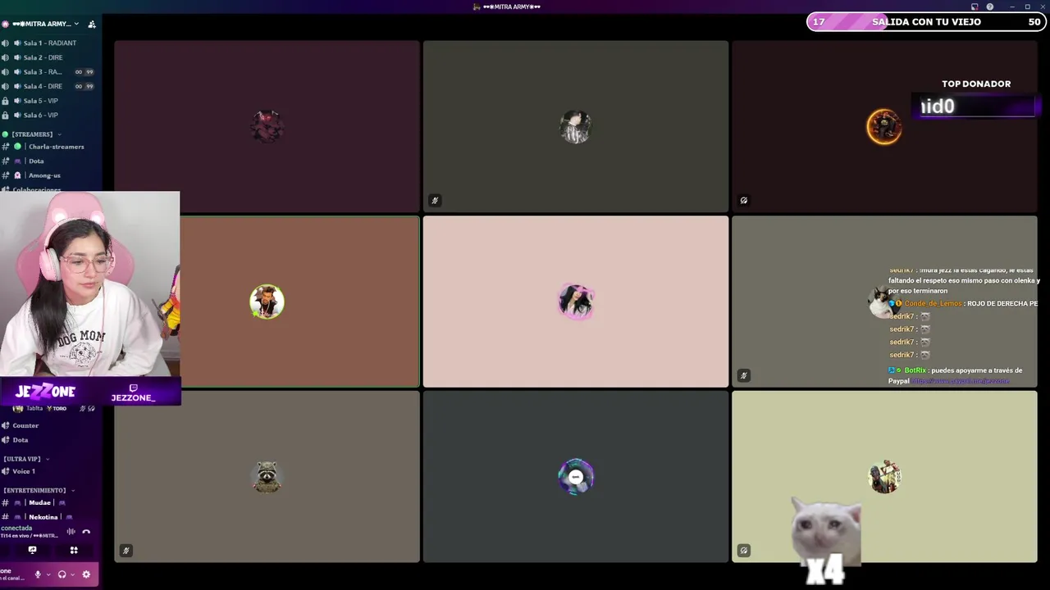This screenshot has height=590, width=1050.
Task: Click the Tabita user in the voice channel
Action: 34,408
